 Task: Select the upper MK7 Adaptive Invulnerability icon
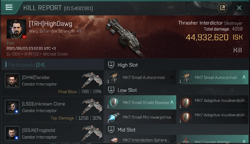tap(186, 102)
